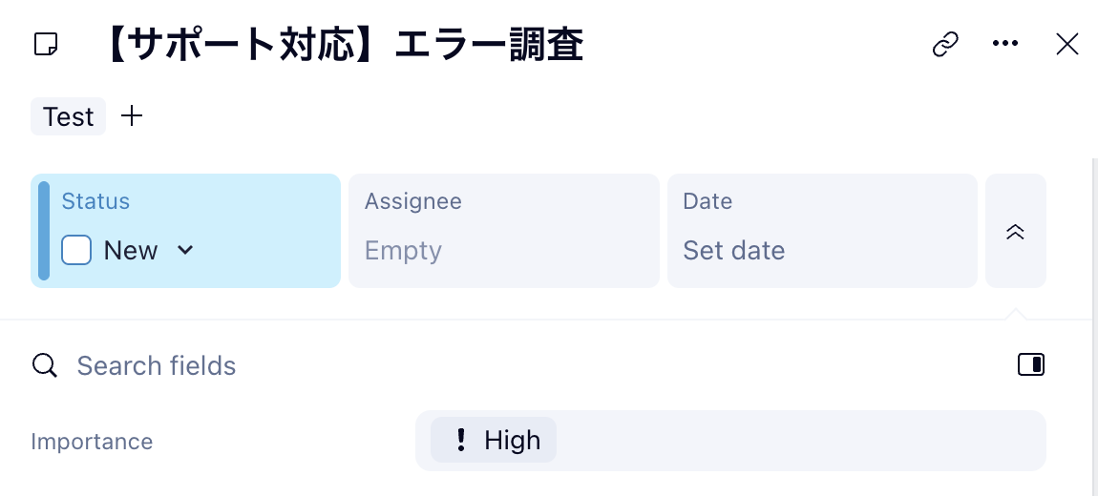Click the Importance field label
The height and width of the screenshot is (496, 1098).
[92, 442]
